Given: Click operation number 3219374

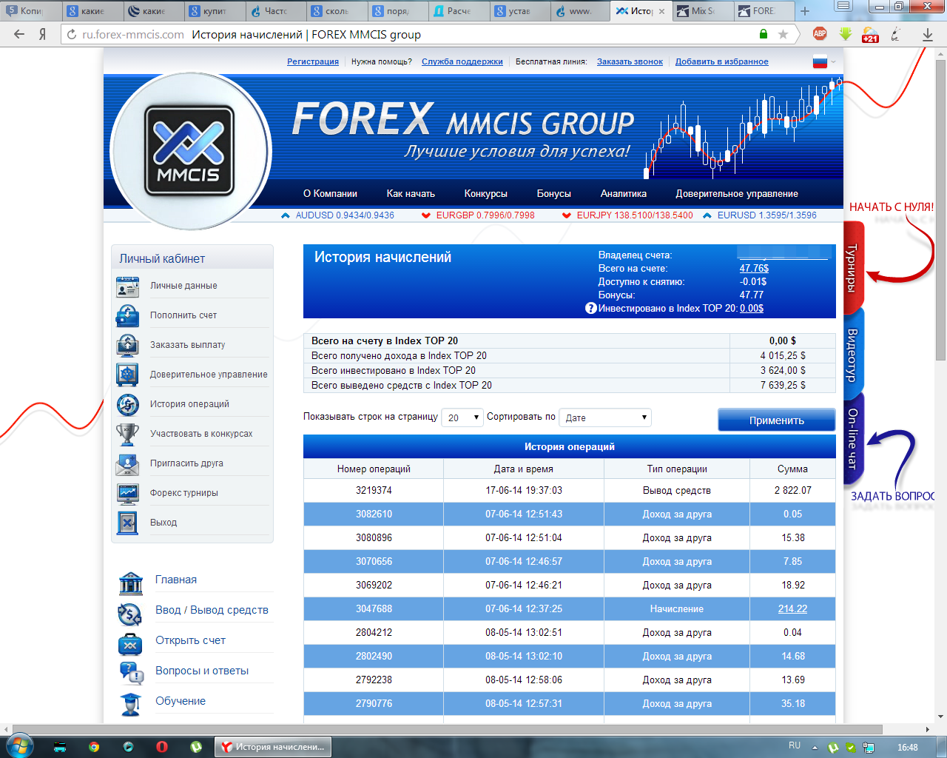Looking at the screenshot, I should (374, 490).
